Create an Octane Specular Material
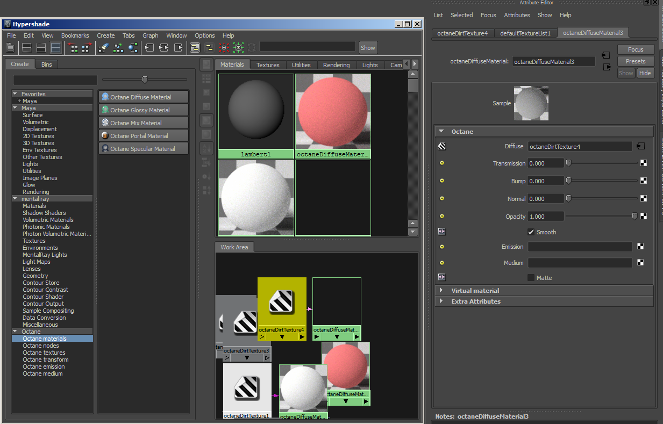 (x=144, y=149)
